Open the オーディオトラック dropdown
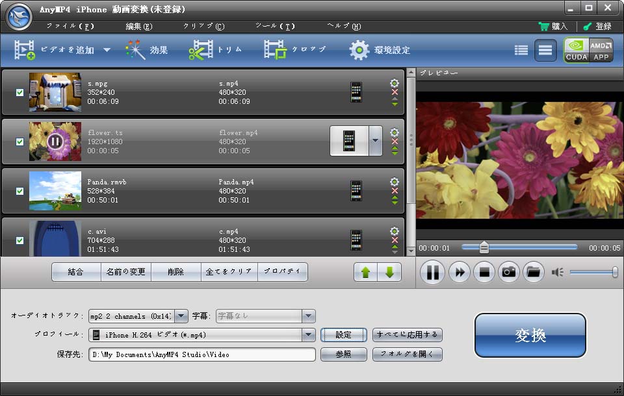Image resolution: width=624 pixels, height=396 pixels. click(181, 316)
